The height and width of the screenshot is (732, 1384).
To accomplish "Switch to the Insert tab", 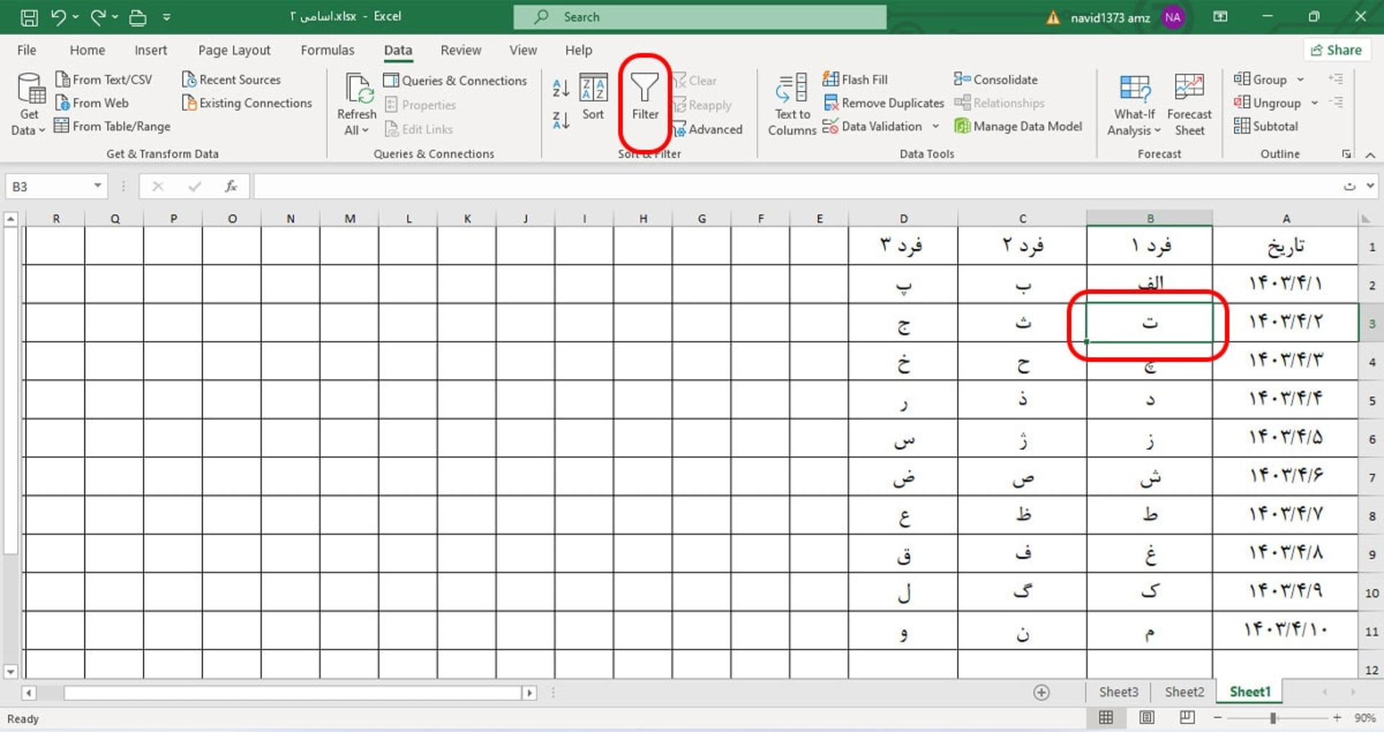I will 151,50.
